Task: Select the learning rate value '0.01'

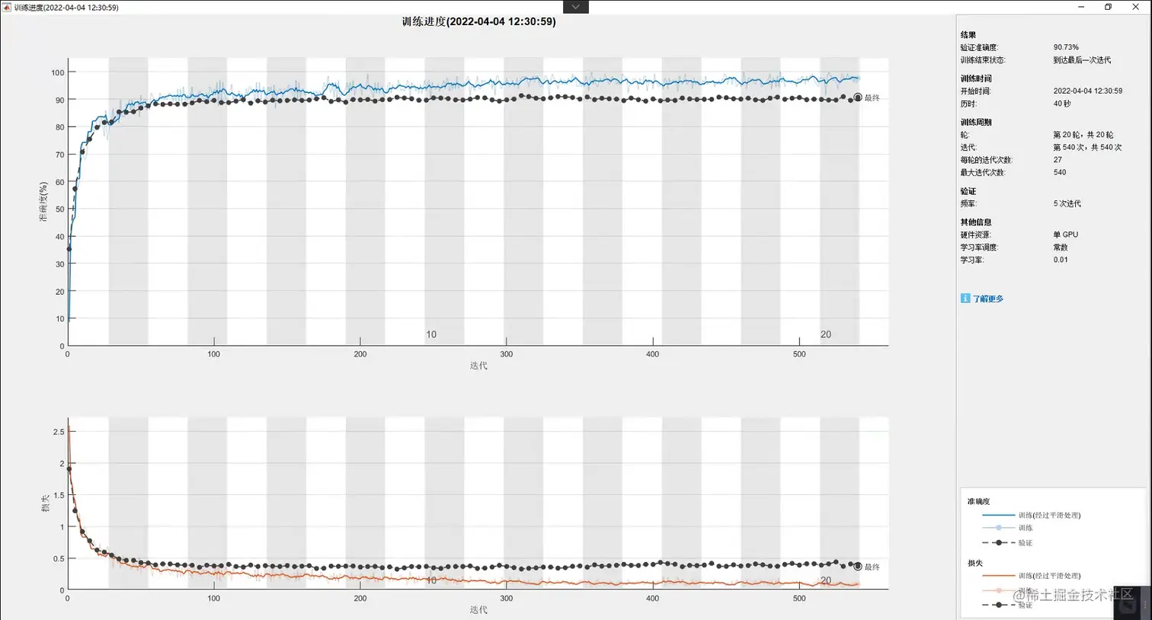Action: [x=1061, y=260]
